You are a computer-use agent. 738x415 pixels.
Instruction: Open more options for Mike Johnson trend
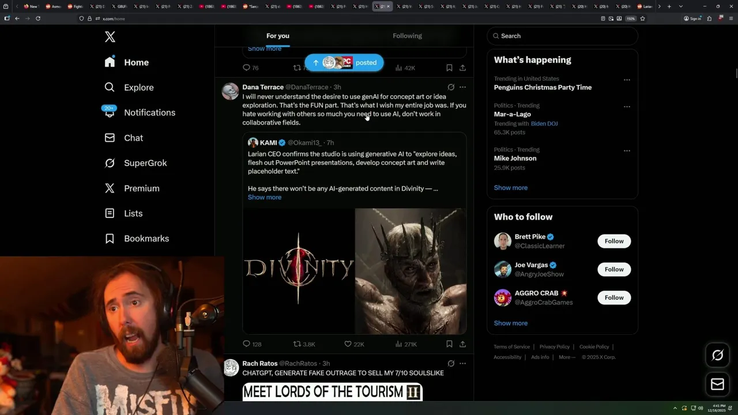coord(627,150)
